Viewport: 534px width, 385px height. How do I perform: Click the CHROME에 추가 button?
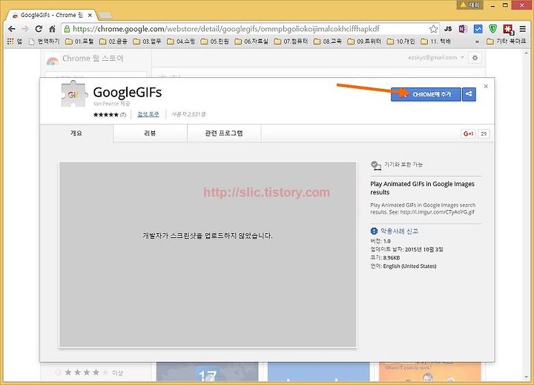426,94
